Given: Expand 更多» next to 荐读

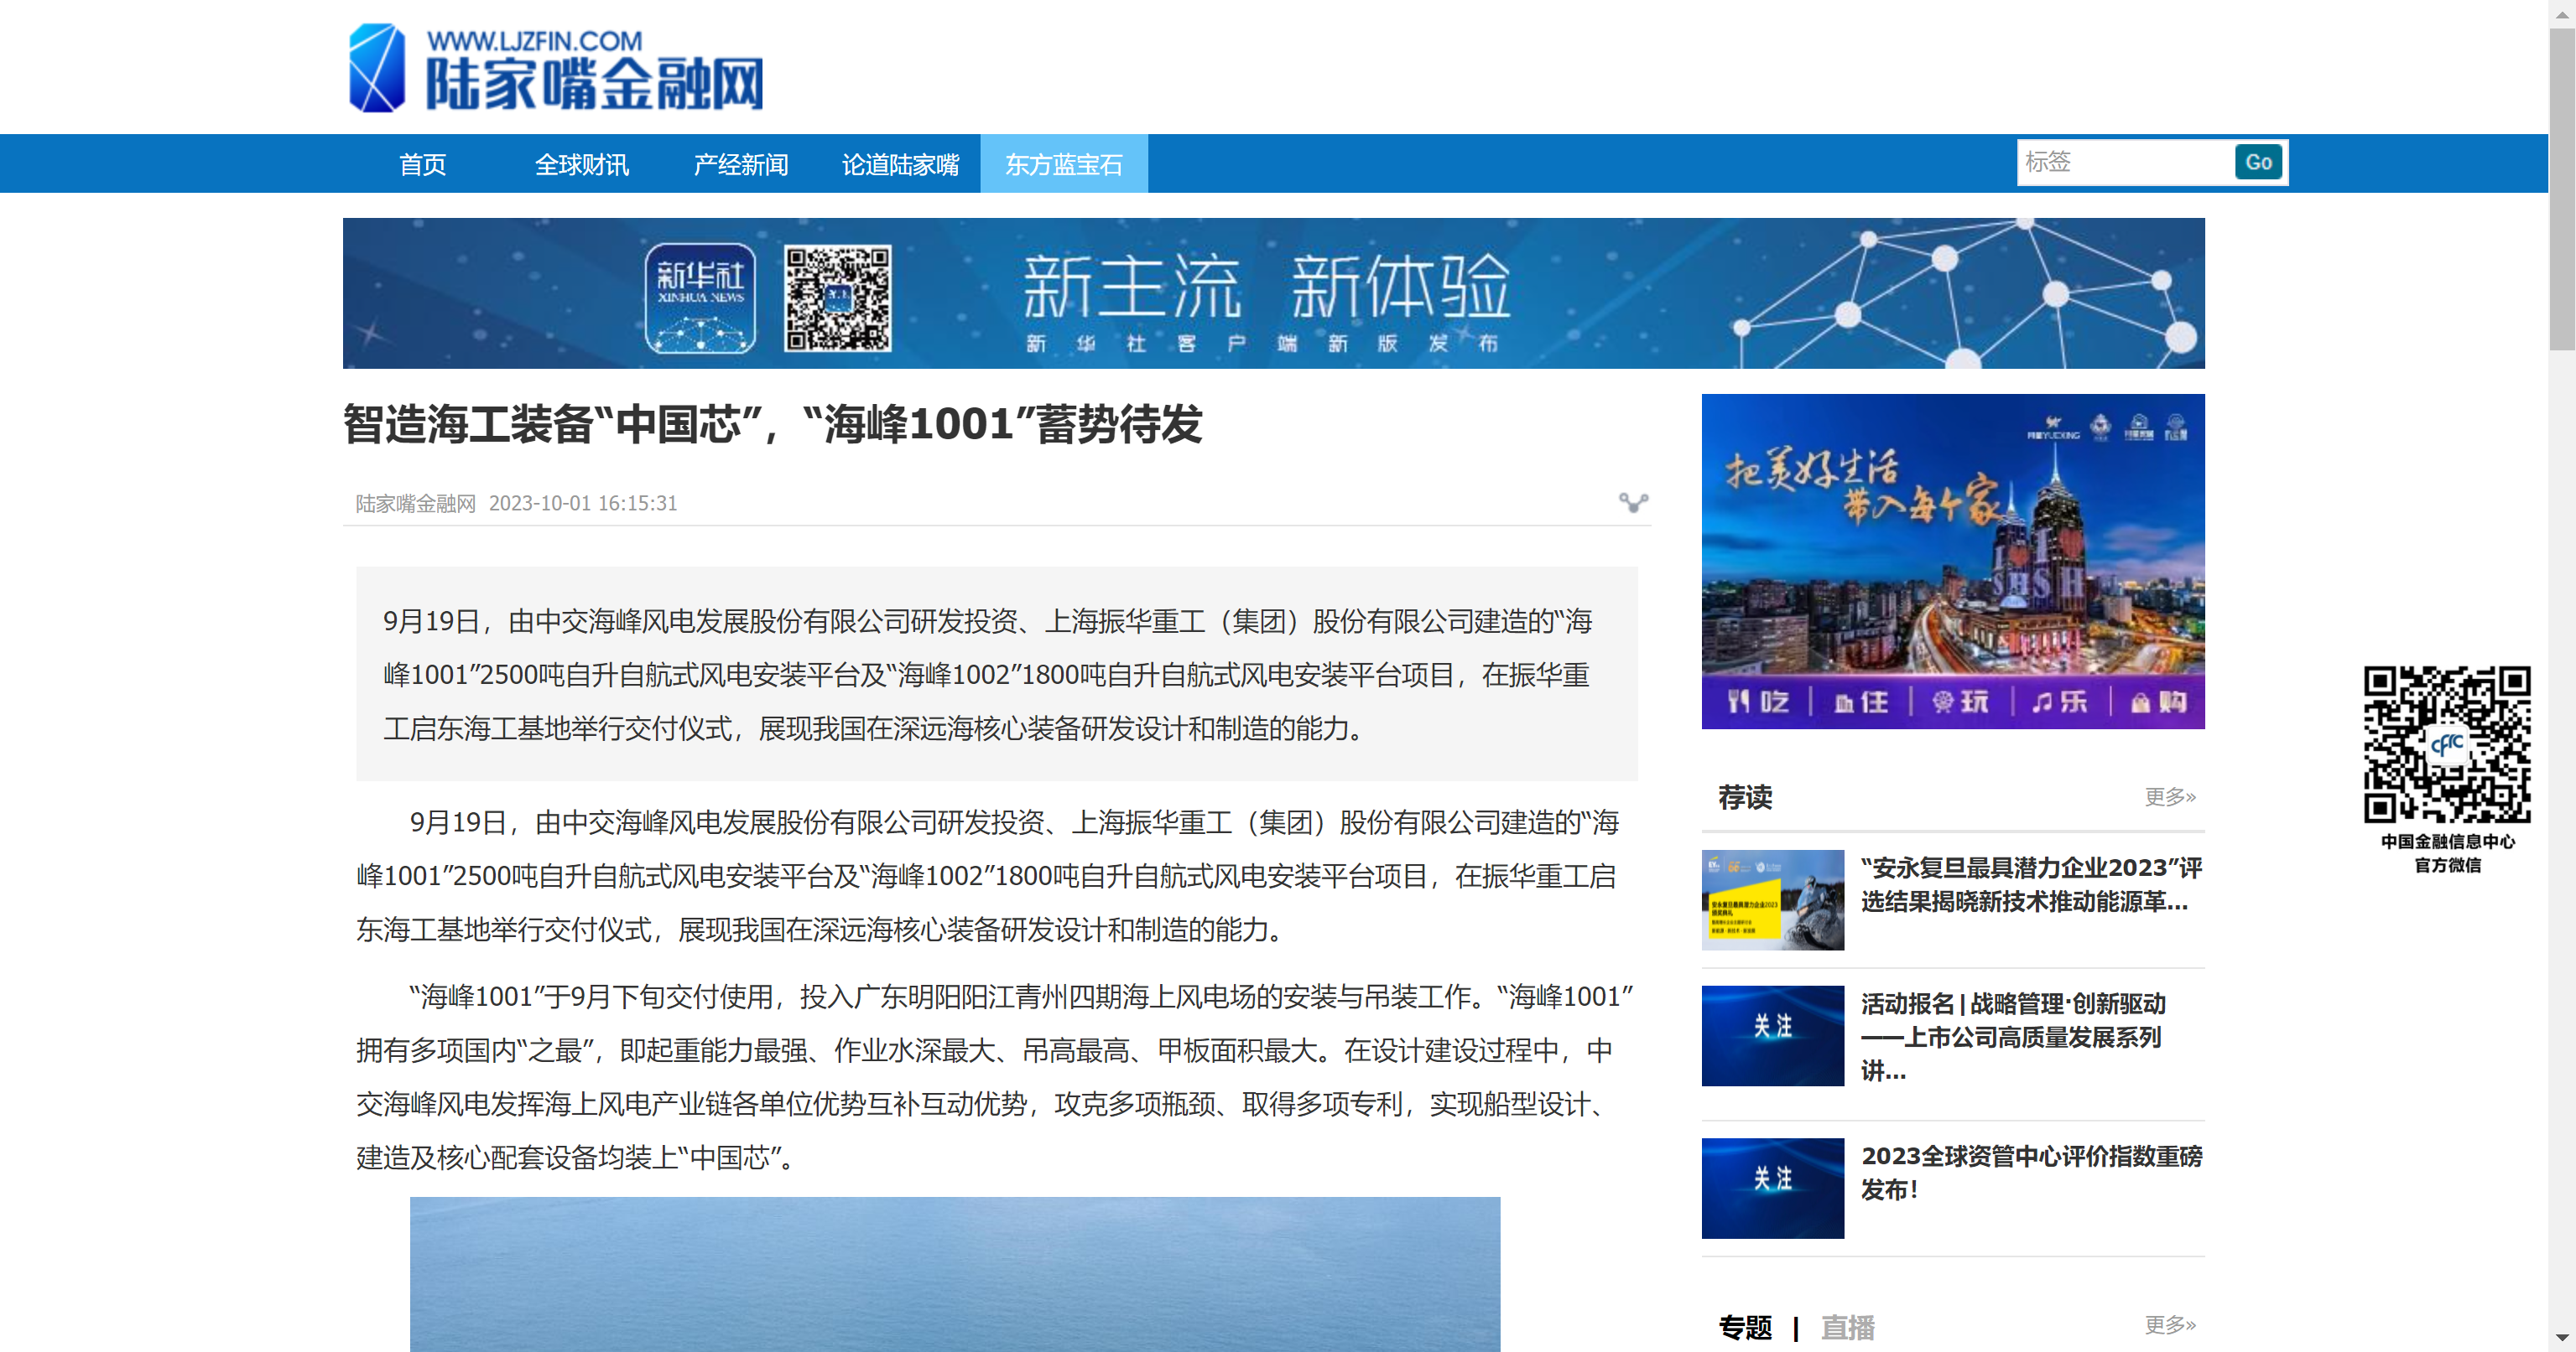Looking at the screenshot, I should point(2169,796).
